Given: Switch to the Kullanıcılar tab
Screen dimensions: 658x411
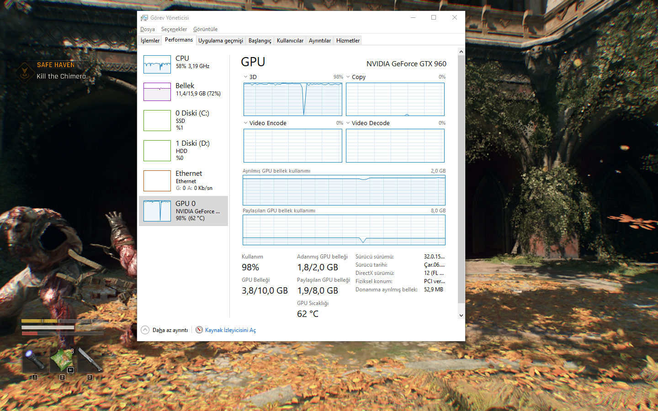Looking at the screenshot, I should coord(290,41).
